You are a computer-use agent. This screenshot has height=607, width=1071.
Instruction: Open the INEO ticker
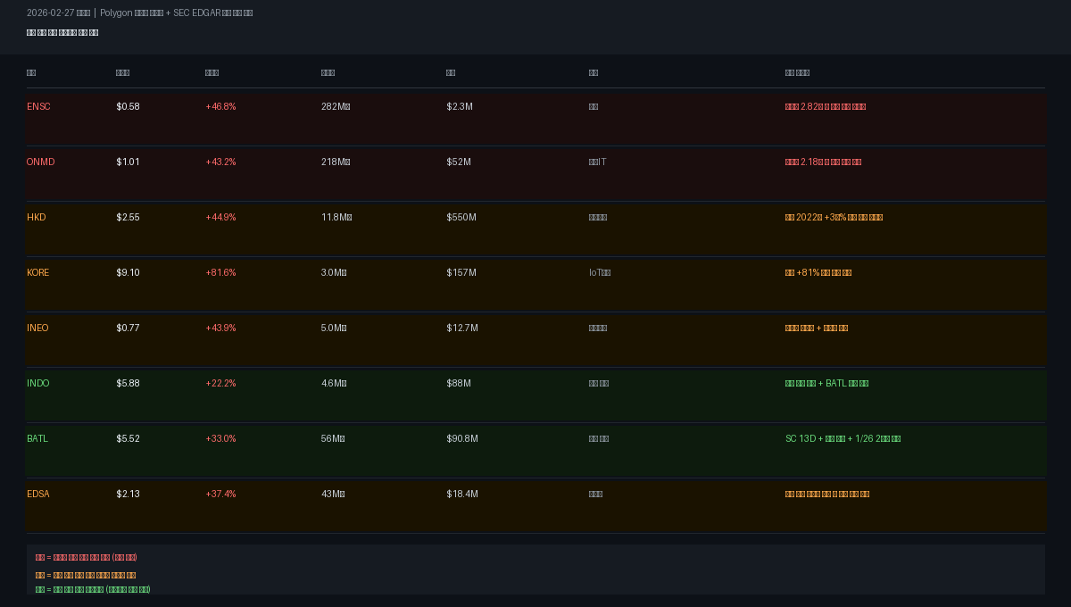[37, 328]
